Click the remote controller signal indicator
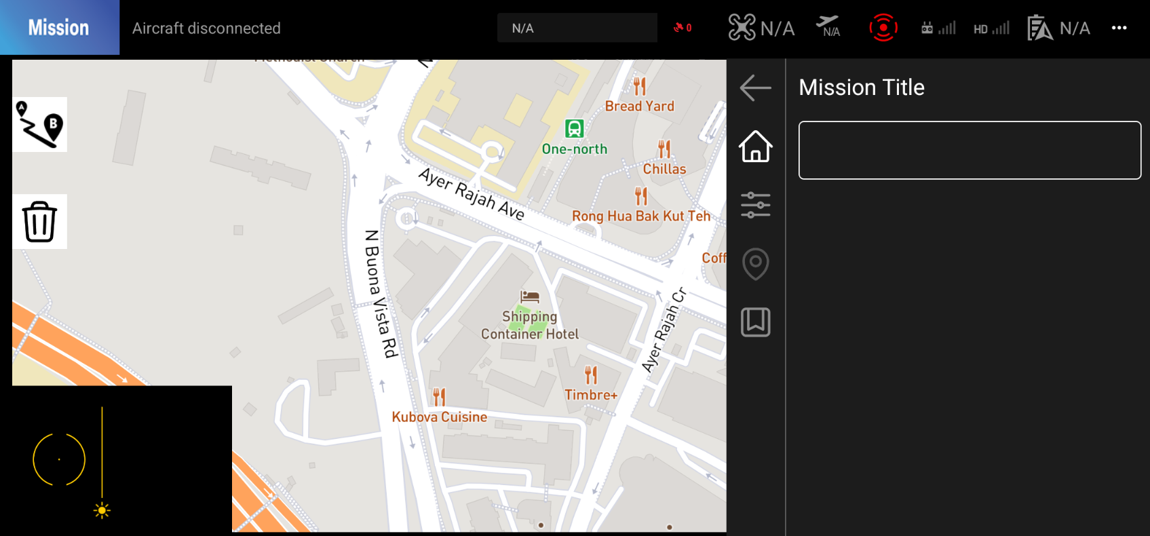 [x=938, y=28]
